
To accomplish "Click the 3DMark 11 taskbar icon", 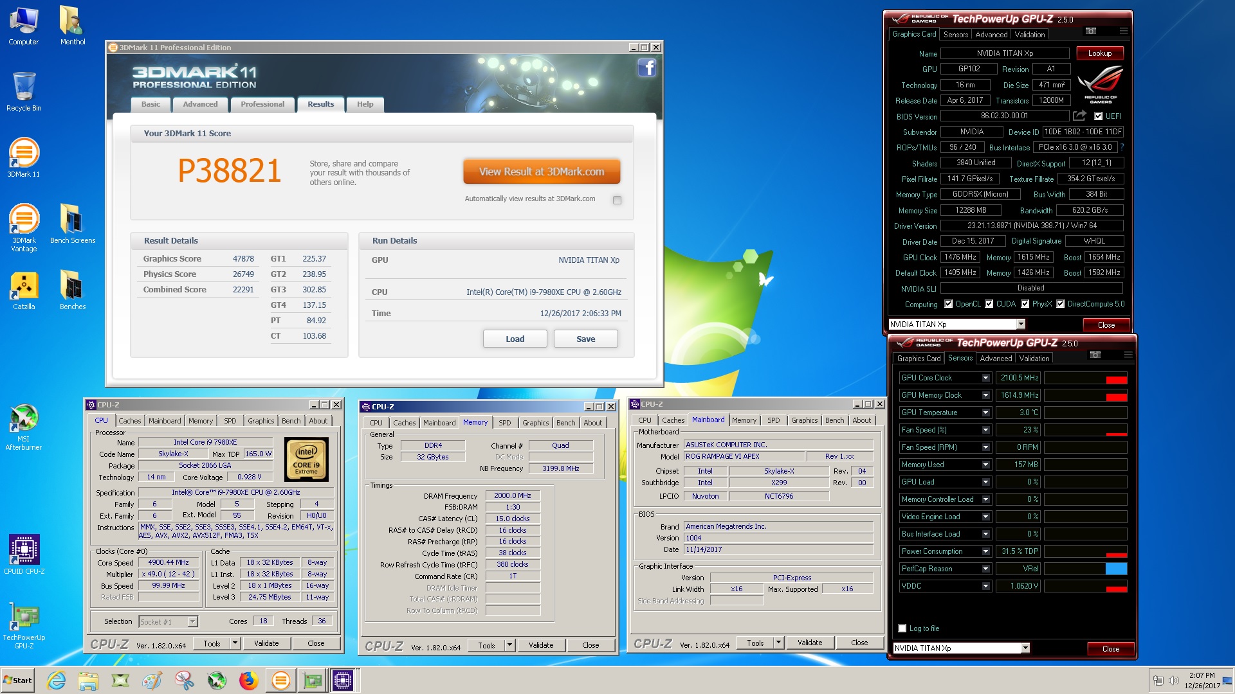I will (281, 680).
